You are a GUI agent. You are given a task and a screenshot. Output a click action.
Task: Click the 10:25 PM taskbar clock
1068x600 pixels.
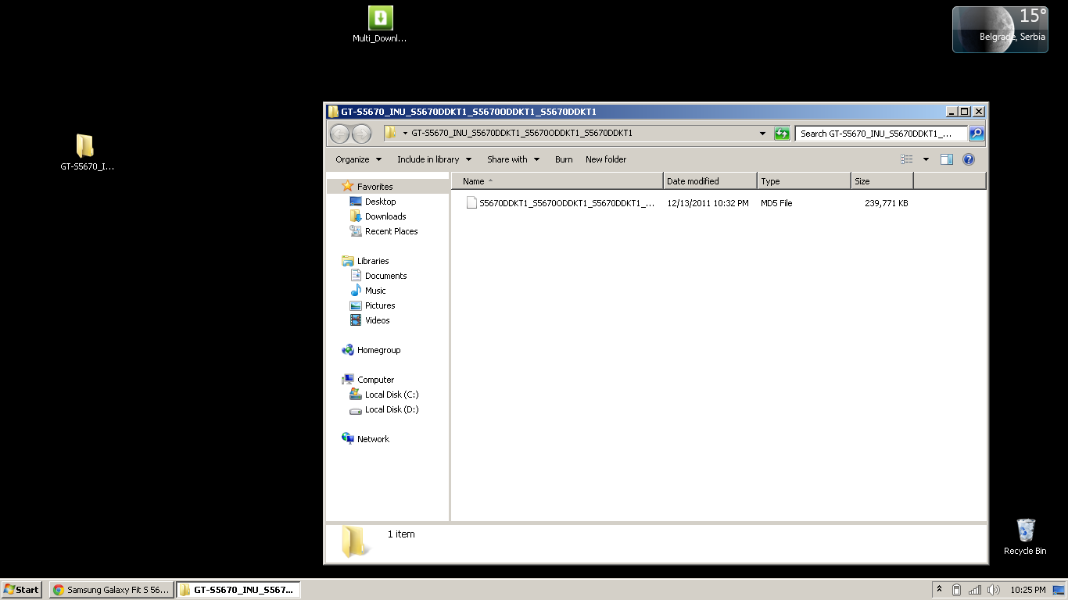[1028, 590]
